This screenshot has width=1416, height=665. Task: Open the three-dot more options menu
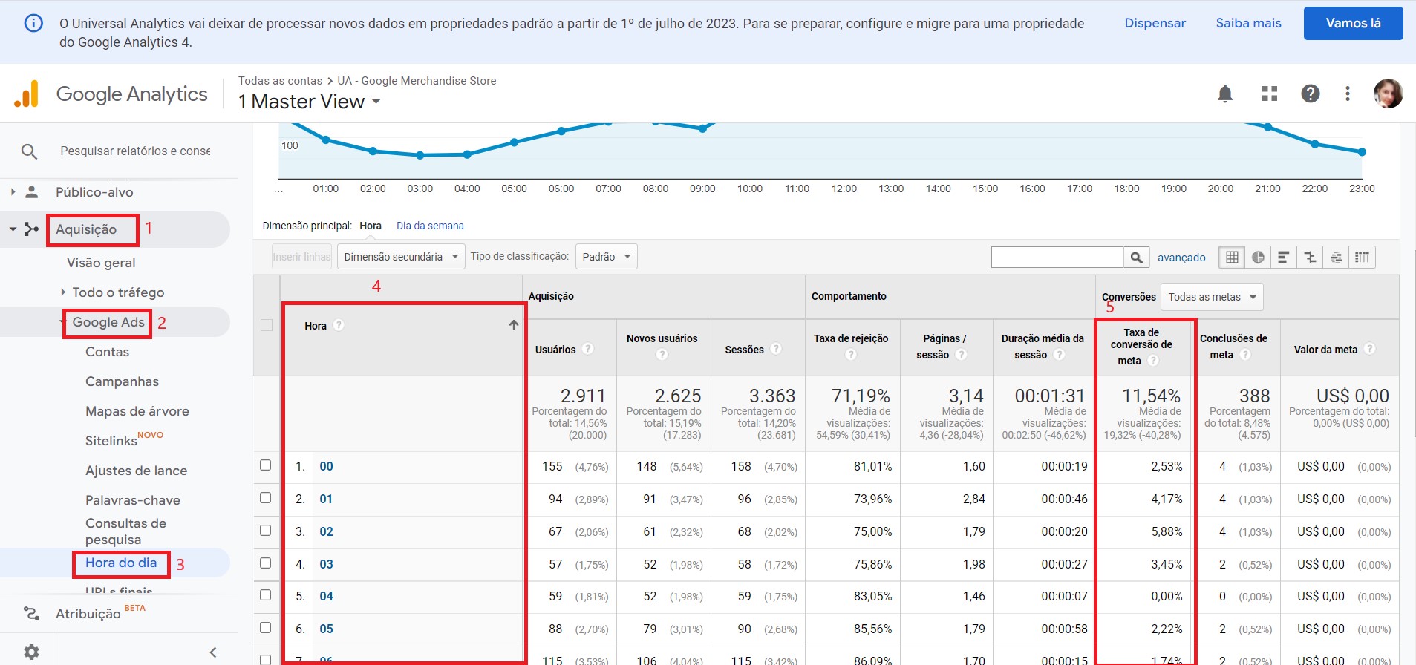[x=1348, y=94]
